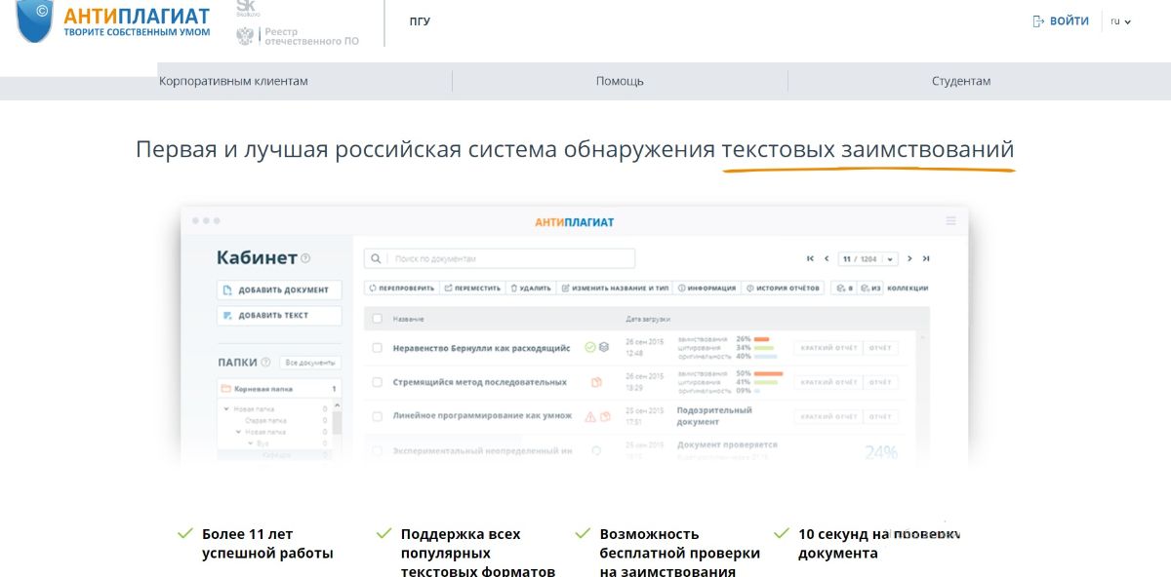Screen dimensions: 1171x577
Task: Click orange copy icon in Стремящийся метод row
Action: coord(596,382)
